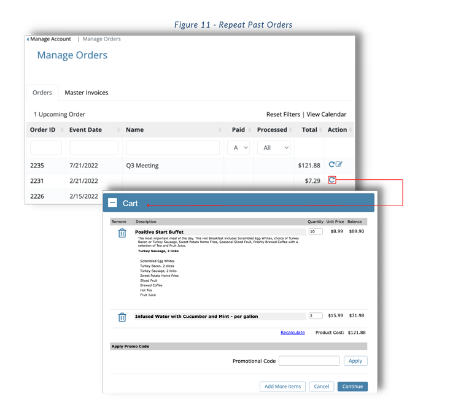This screenshot has height=405, width=469.
Task: Go back via Manage Account breadcrumb arrow
Action: (x=28, y=39)
